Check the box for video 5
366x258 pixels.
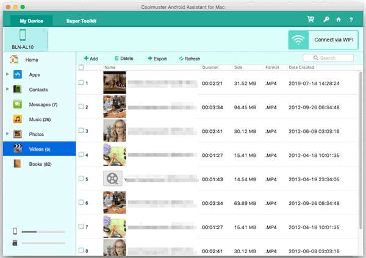(x=81, y=178)
